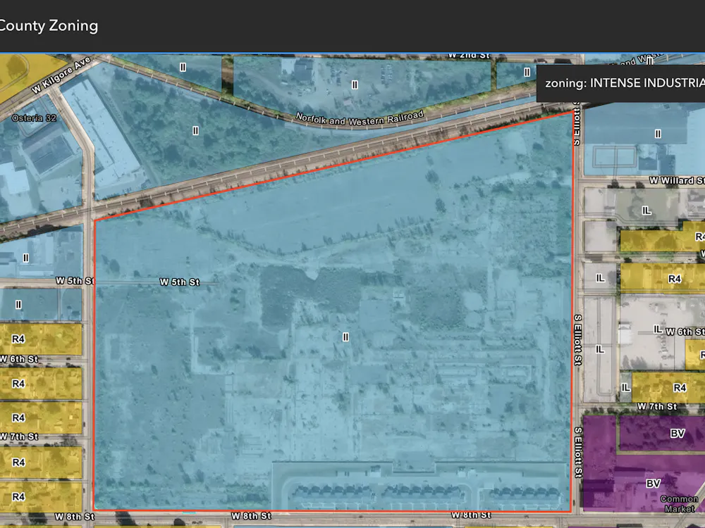Select the II label inside red-outlined parcel
Screen dimensions: 705x528
click(345, 337)
